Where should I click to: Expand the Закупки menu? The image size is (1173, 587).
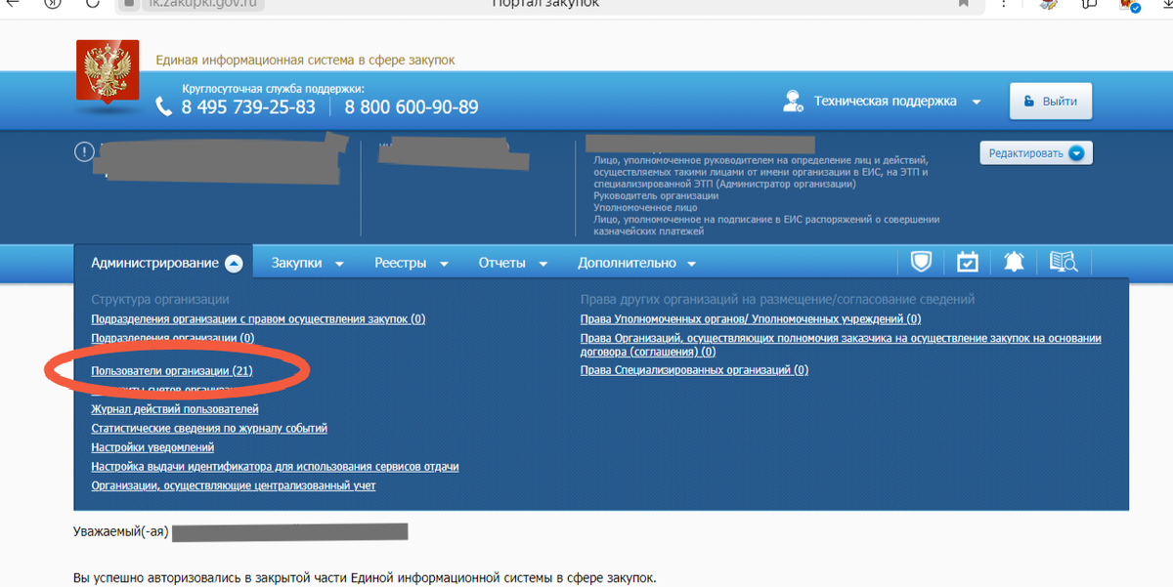click(x=308, y=263)
